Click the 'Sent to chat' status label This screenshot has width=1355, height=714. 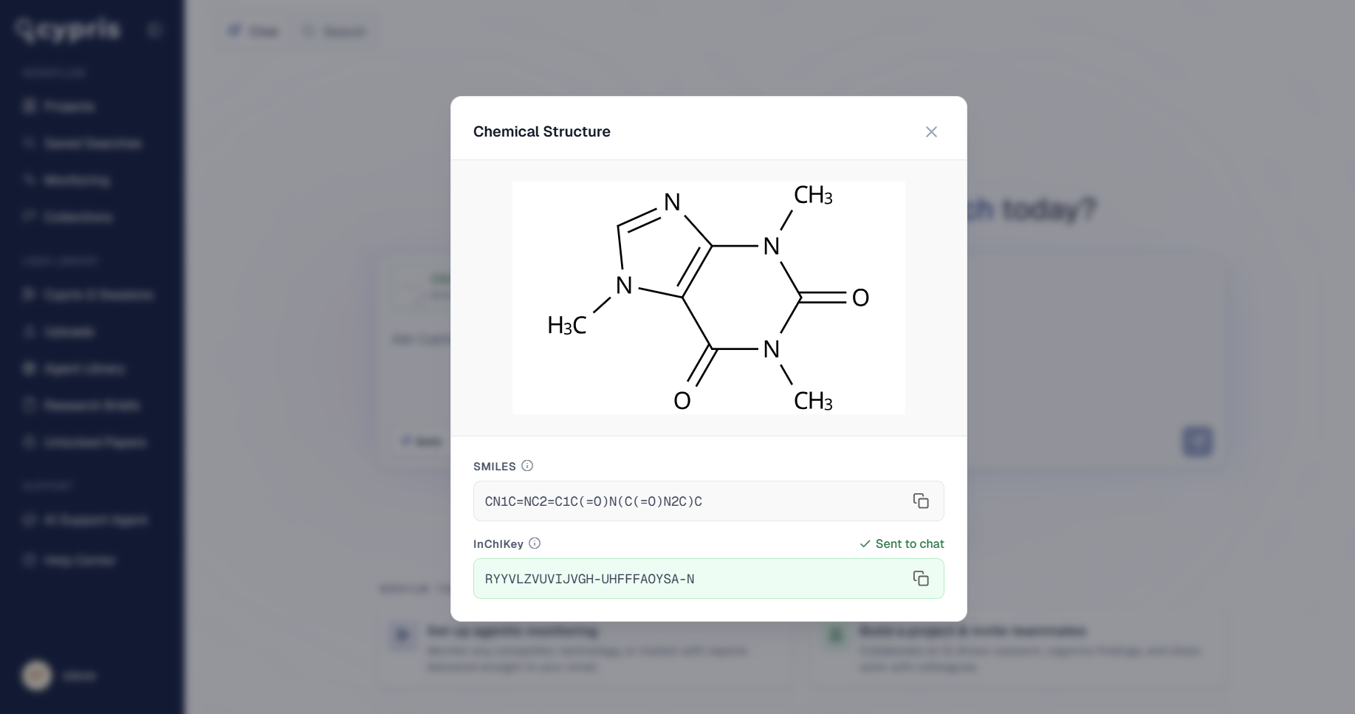point(902,543)
